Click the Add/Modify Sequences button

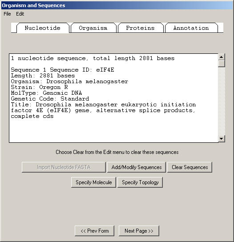[137, 167]
